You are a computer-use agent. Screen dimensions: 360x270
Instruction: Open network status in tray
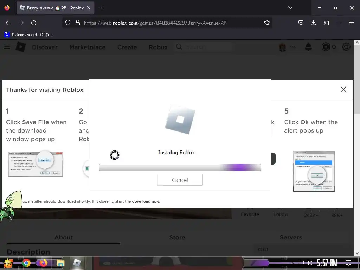301,263
